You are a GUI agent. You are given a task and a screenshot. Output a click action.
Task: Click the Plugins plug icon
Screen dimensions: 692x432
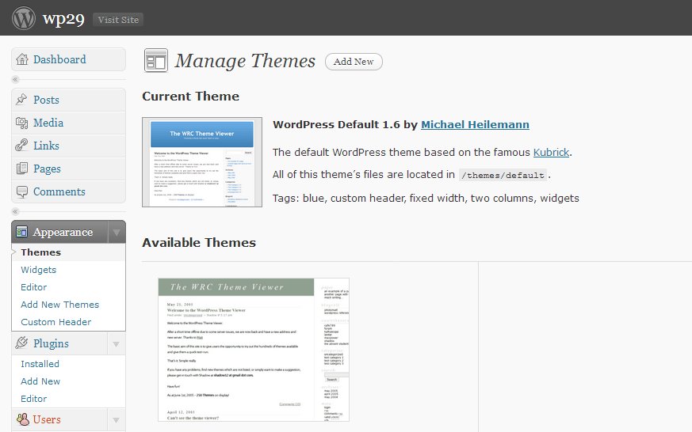point(21,343)
